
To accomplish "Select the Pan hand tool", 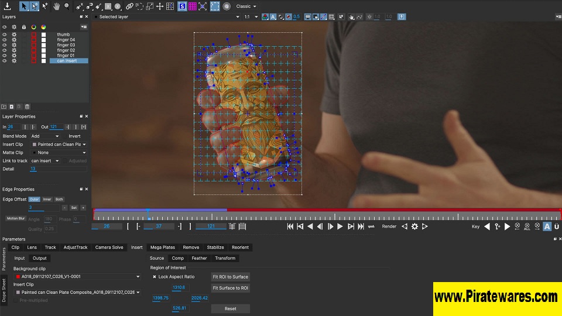I will click(x=57, y=6).
